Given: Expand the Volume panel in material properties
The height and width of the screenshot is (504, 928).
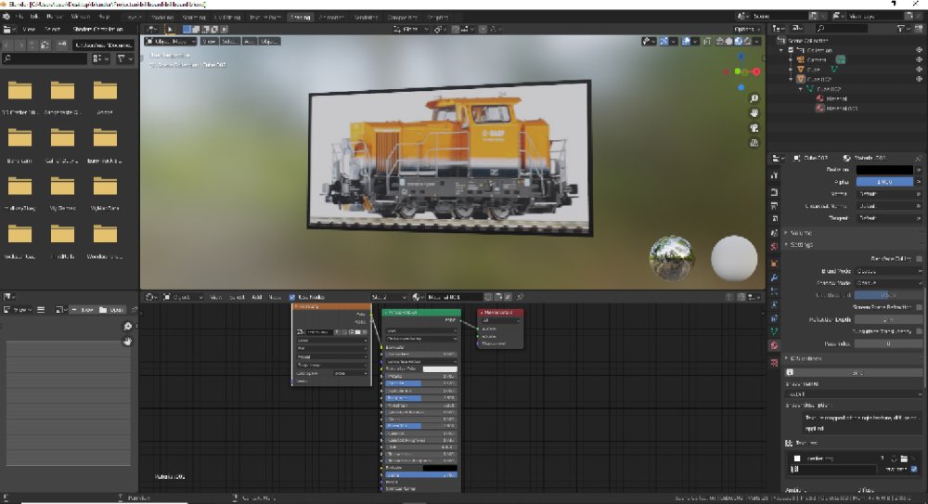Looking at the screenshot, I should 802,232.
